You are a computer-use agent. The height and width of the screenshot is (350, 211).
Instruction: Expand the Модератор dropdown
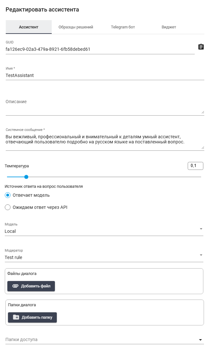tap(104, 257)
